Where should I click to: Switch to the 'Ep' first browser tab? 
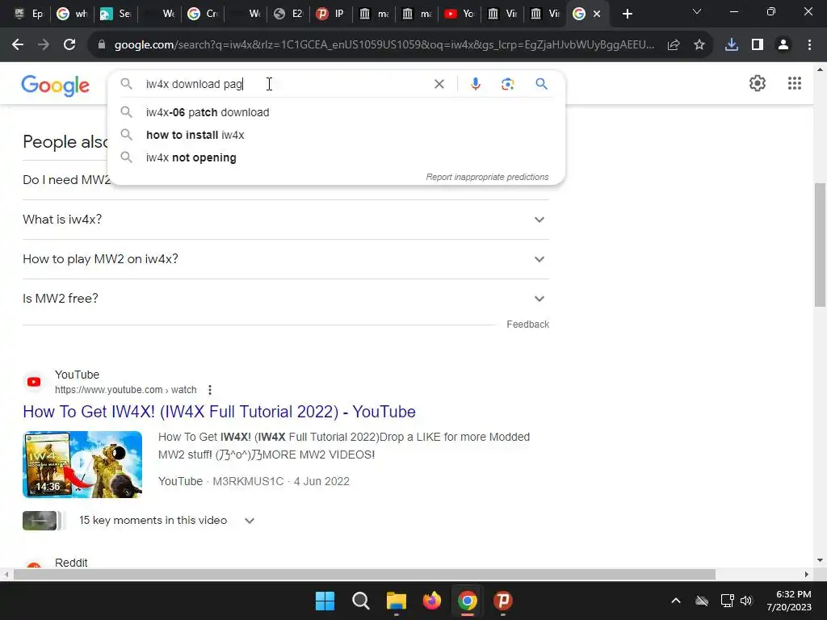29,14
